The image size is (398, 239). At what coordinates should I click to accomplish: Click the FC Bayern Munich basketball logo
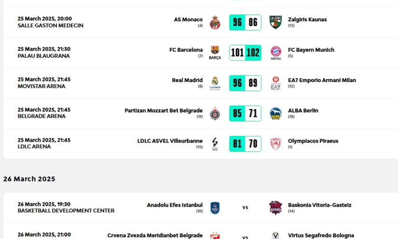[x=276, y=53]
